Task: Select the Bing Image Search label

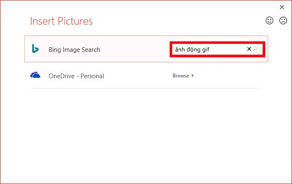Action: [x=74, y=50]
